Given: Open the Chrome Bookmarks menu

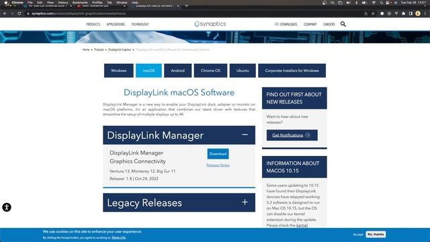Looking at the screenshot, I should click(x=80, y=3).
